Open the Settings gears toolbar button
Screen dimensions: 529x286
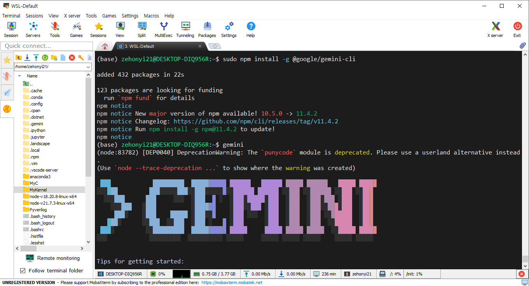coord(229,30)
